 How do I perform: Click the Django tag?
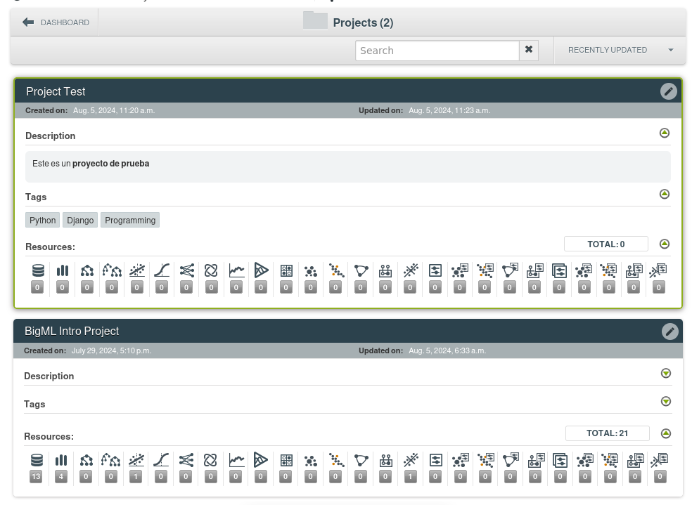pos(80,221)
